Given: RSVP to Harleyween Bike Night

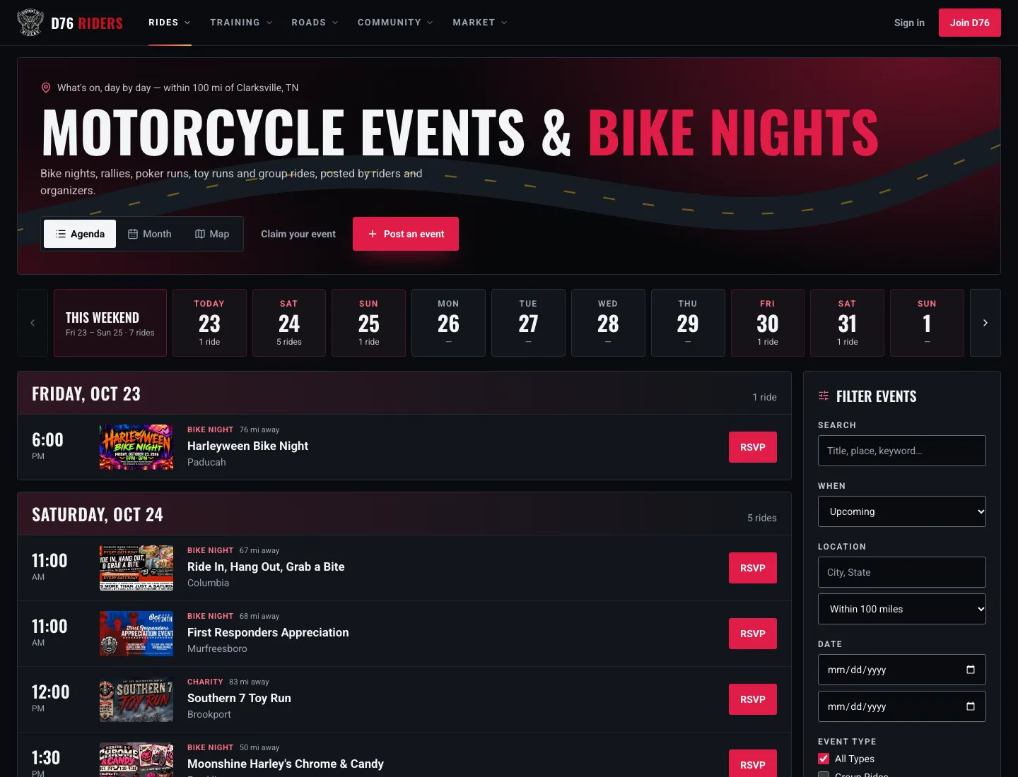Looking at the screenshot, I should 753,447.
